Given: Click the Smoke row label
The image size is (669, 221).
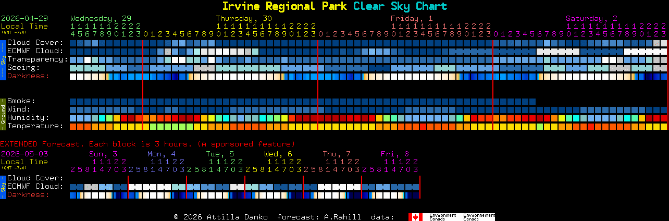Looking at the screenshot, I should click(21, 101).
